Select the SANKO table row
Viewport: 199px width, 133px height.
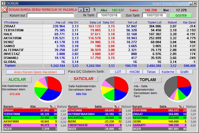pyautogui.click(x=99, y=46)
